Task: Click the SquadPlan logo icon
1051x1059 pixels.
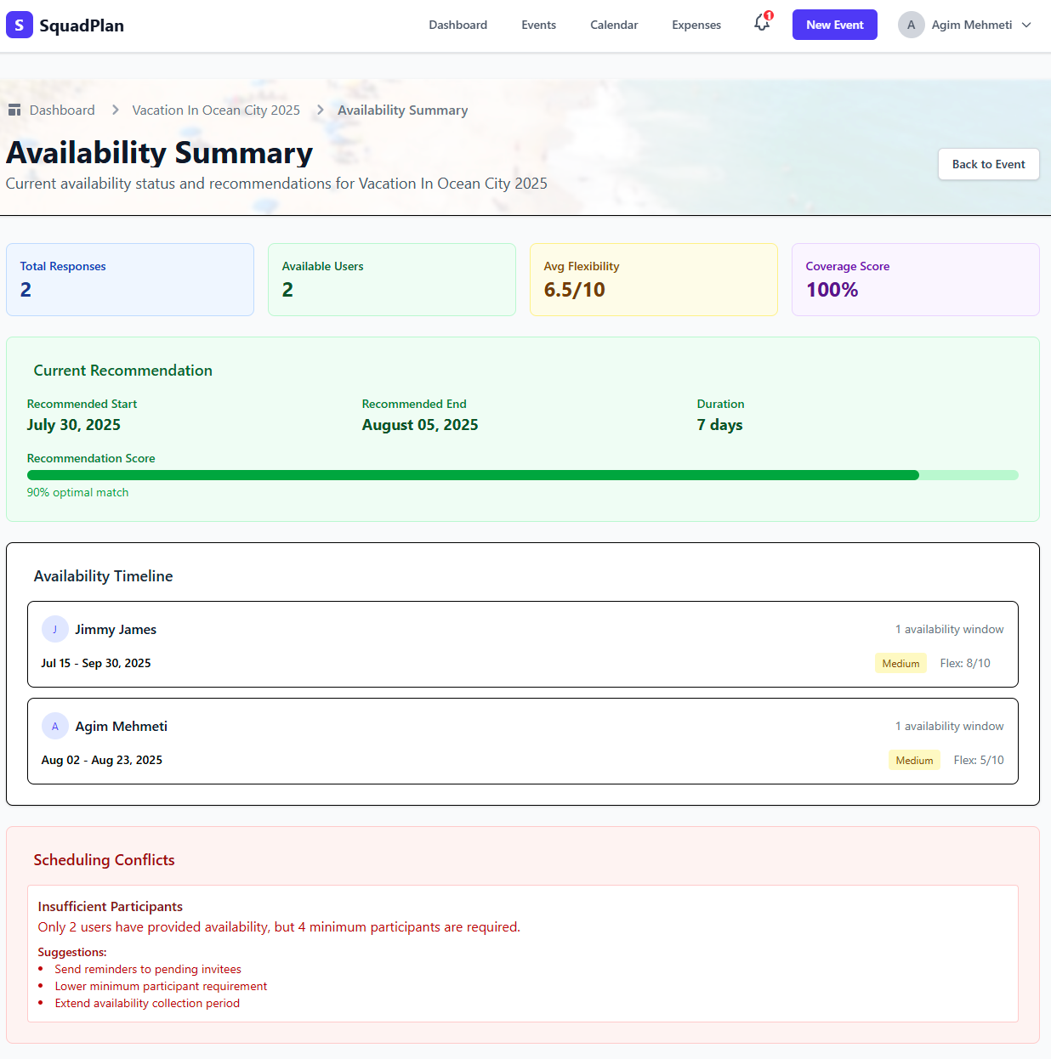Action: 19,25
